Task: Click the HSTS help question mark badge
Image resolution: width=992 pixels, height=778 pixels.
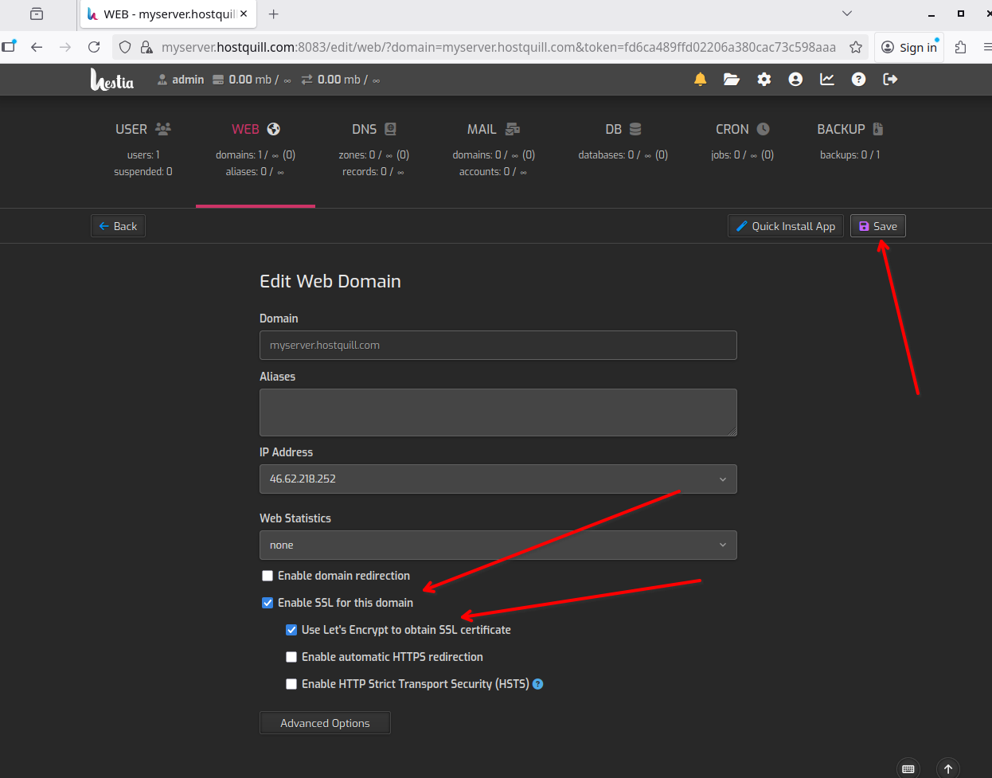Action: 537,683
